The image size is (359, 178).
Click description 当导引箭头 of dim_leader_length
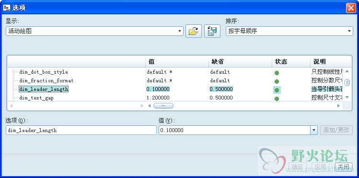327,89
